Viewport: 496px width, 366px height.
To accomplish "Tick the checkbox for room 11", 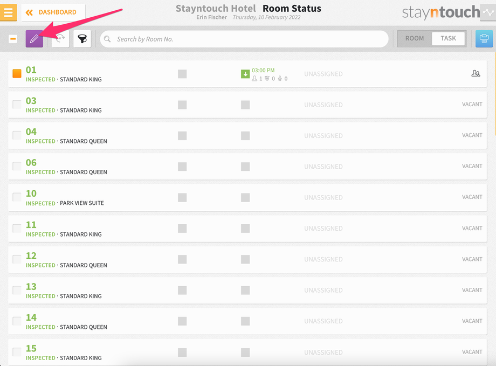I will point(17,228).
